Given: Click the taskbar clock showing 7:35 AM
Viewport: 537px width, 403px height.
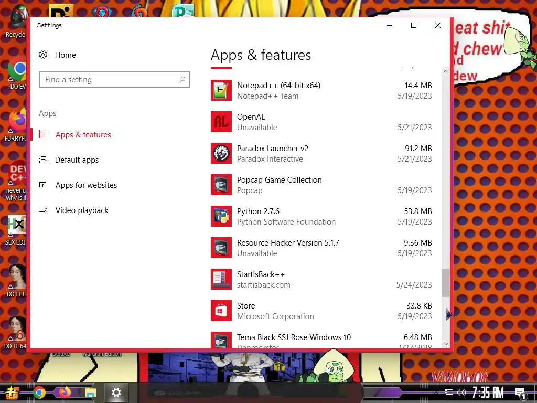Looking at the screenshot, I should coord(488,393).
